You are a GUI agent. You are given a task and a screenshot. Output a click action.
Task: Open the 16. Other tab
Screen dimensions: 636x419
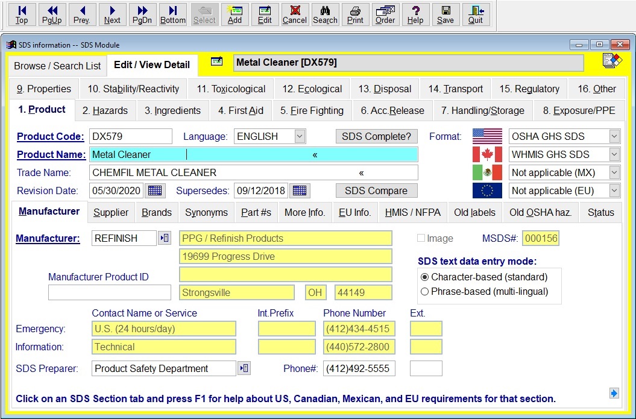click(x=597, y=89)
